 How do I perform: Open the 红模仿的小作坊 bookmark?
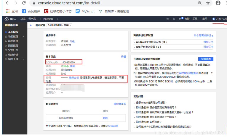click(58, 11)
